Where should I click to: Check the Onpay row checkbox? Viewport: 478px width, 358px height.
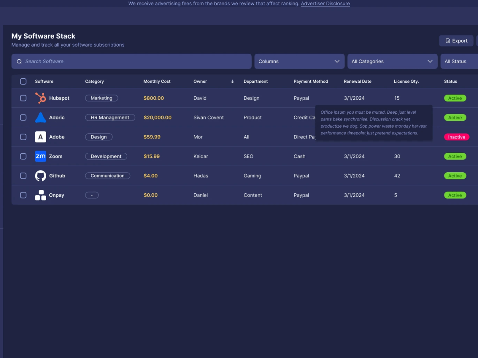click(x=23, y=195)
